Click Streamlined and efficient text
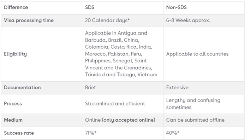Screen dimensions: 245x140 click(x=115, y=104)
